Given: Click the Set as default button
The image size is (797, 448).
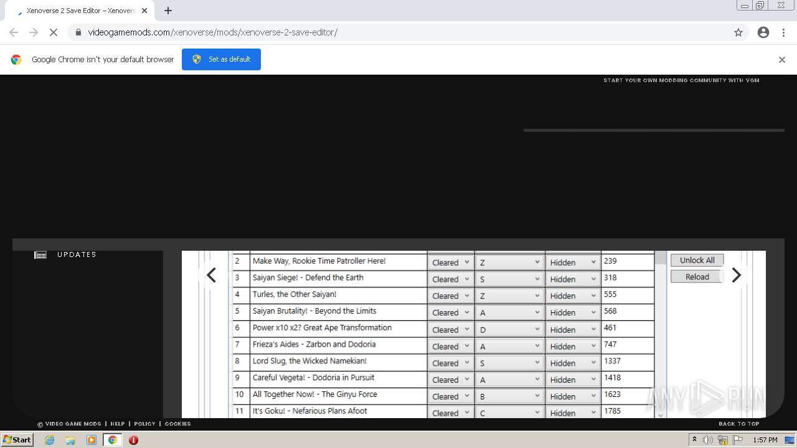Looking at the screenshot, I should (x=221, y=59).
